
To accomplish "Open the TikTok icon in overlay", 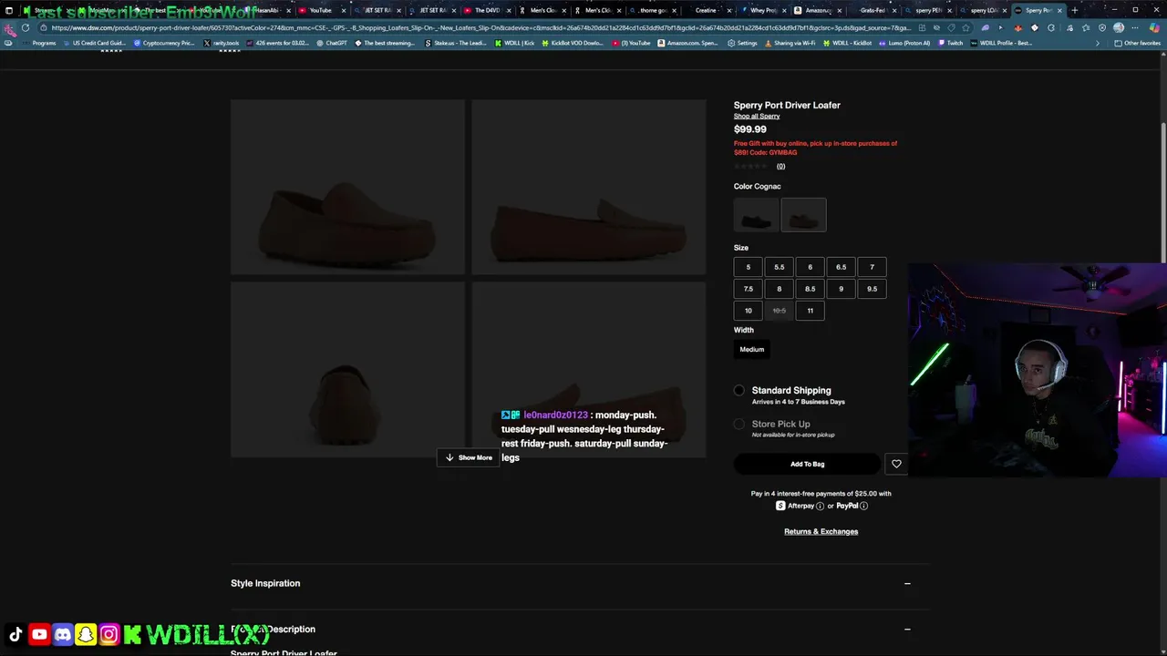I will click(x=15, y=635).
